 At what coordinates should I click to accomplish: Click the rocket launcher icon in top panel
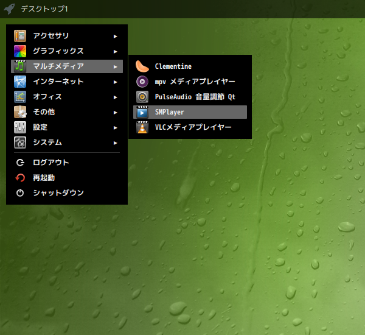tap(9, 9)
